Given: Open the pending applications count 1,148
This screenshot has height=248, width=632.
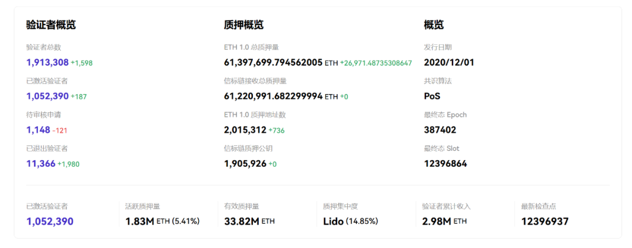Looking at the screenshot, I should (38, 130).
